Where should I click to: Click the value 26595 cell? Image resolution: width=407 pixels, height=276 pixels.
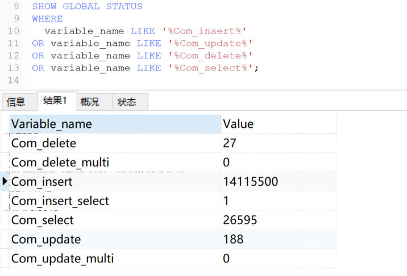(x=279, y=220)
